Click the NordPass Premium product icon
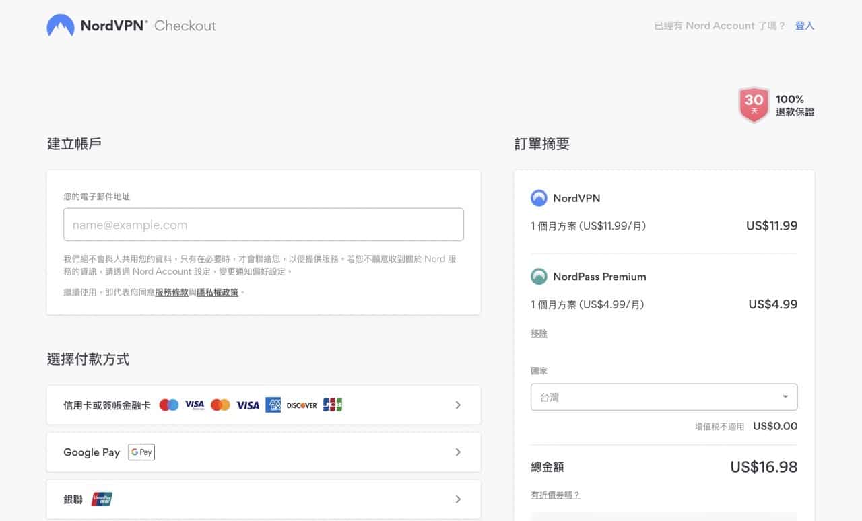The image size is (862, 521). [539, 277]
